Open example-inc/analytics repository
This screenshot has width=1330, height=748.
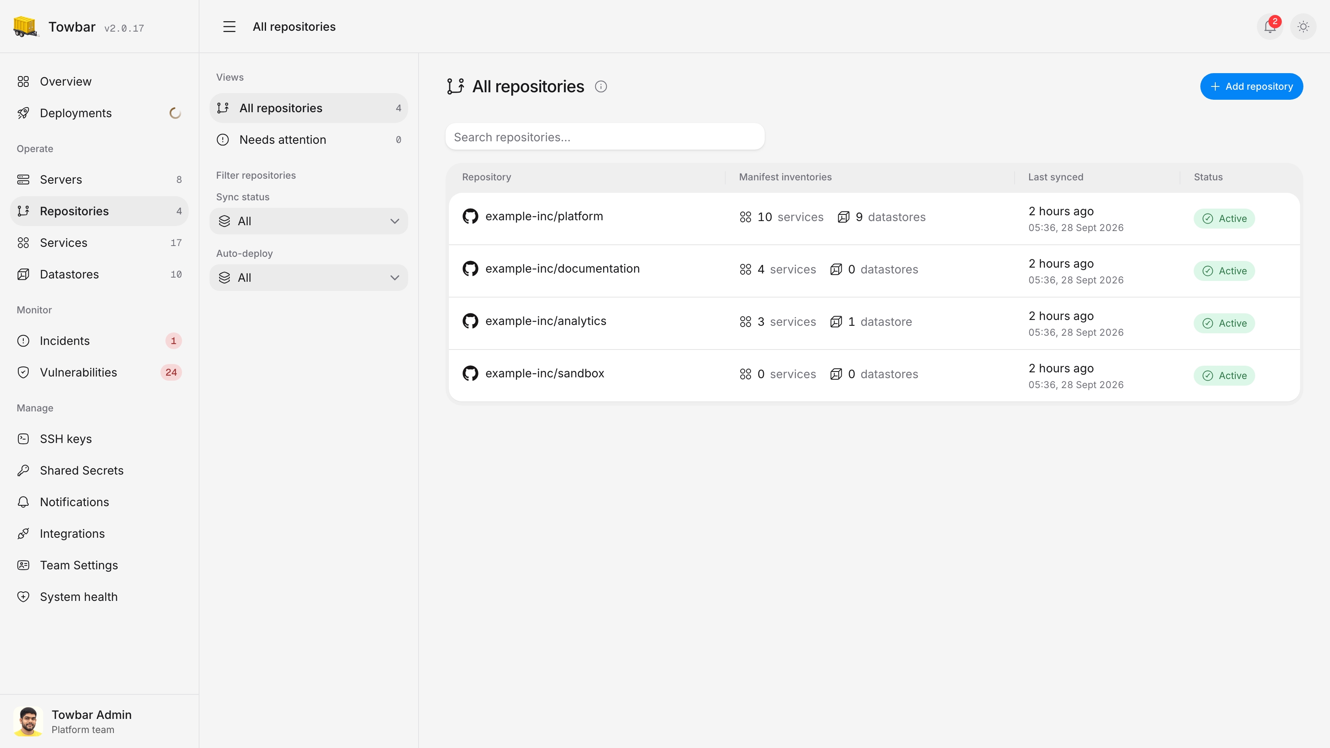pyautogui.click(x=546, y=321)
